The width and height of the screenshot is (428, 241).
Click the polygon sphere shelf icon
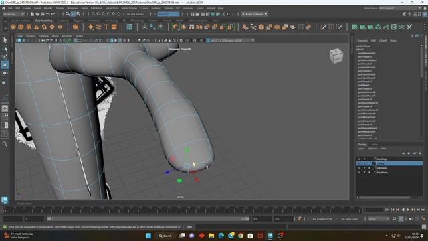pyautogui.click(x=13, y=27)
